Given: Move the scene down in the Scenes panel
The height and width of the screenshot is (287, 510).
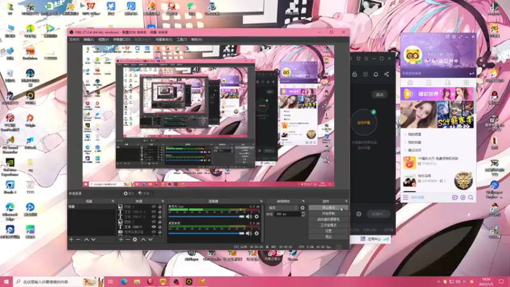Looking at the screenshot, I should click(93, 240).
